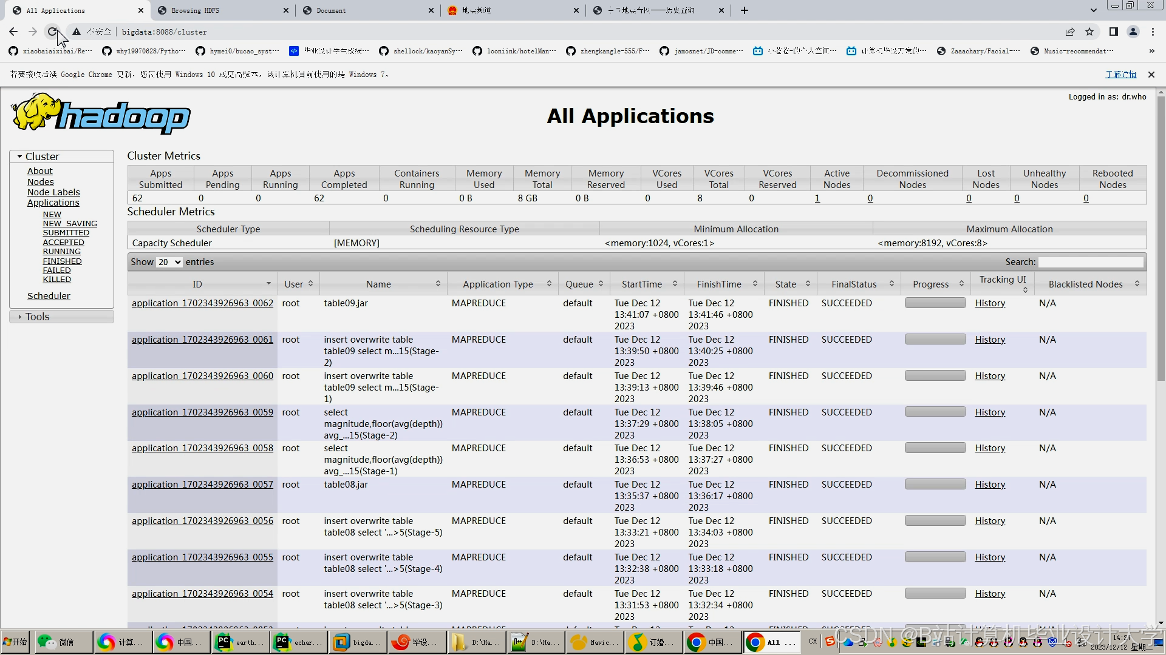Click the share page icon in the address bar
This screenshot has height=655, width=1166.
coord(1070,32)
